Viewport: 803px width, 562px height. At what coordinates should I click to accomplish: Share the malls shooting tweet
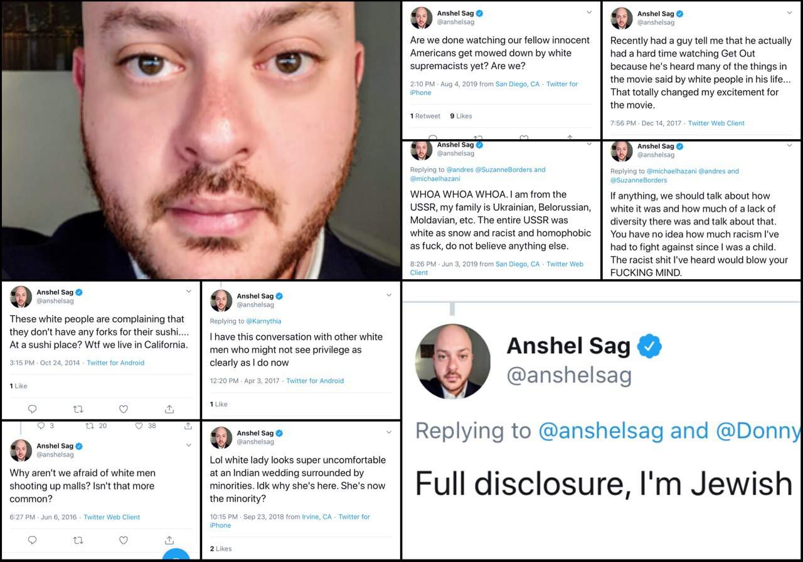(x=169, y=540)
